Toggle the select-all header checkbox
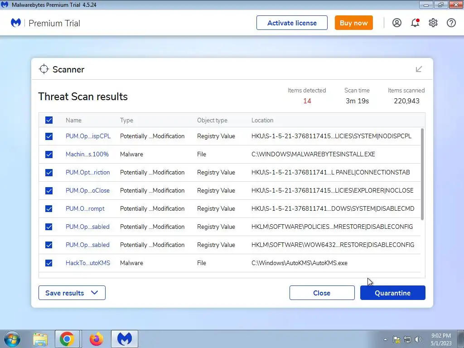464x348 pixels. (49, 120)
